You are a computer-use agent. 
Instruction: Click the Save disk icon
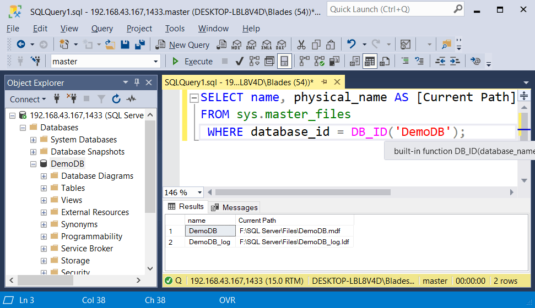pyautogui.click(x=125, y=45)
